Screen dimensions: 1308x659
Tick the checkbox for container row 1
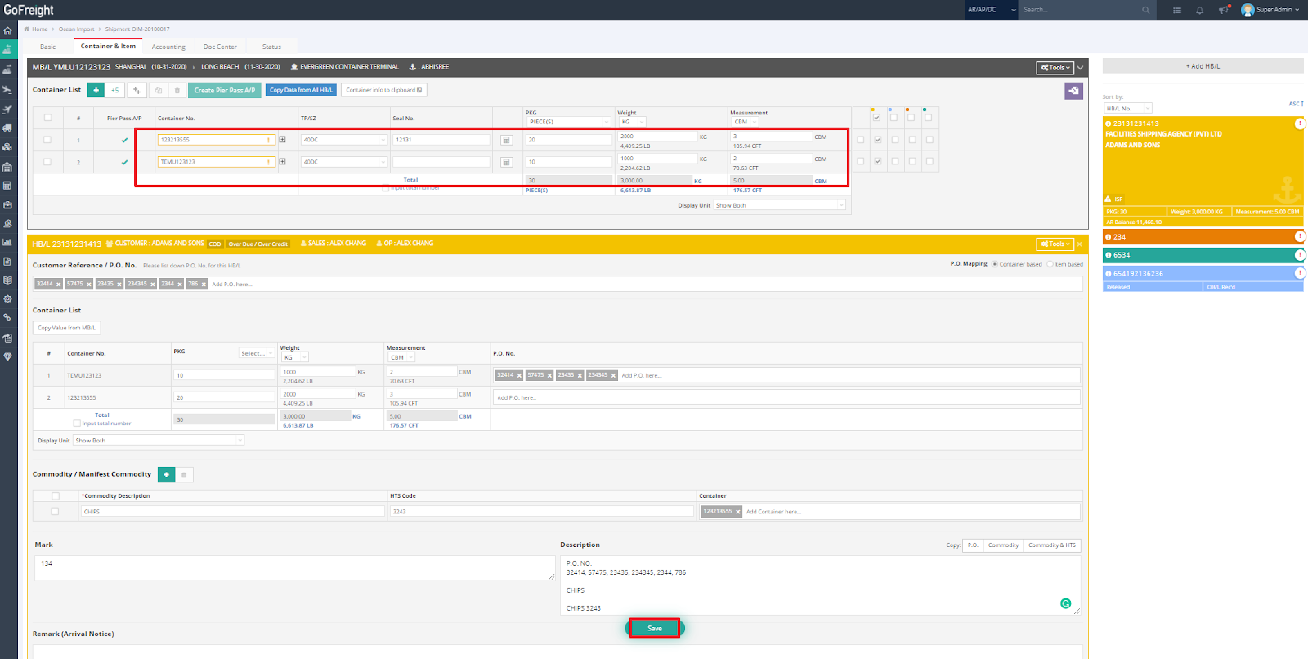47,140
